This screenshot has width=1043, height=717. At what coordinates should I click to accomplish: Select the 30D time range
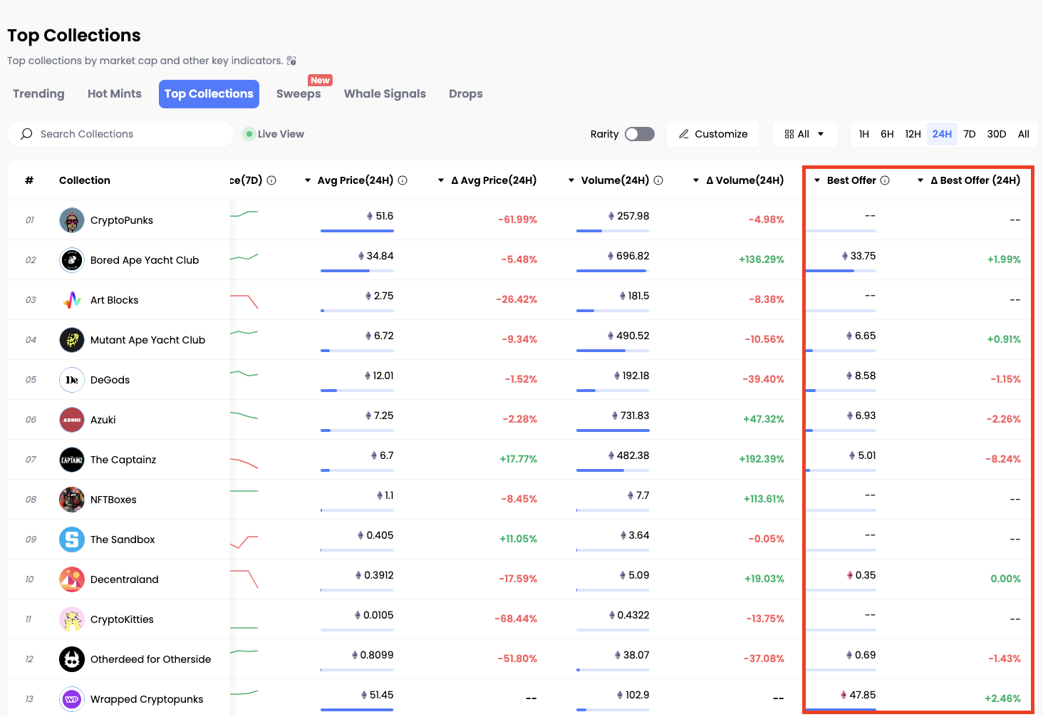(x=997, y=134)
